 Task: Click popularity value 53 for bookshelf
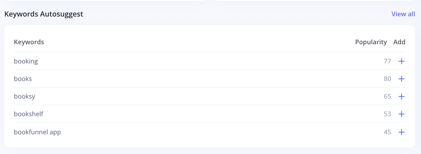point(387,114)
